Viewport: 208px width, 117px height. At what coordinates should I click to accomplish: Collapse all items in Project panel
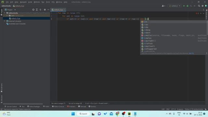click(x=40, y=10)
